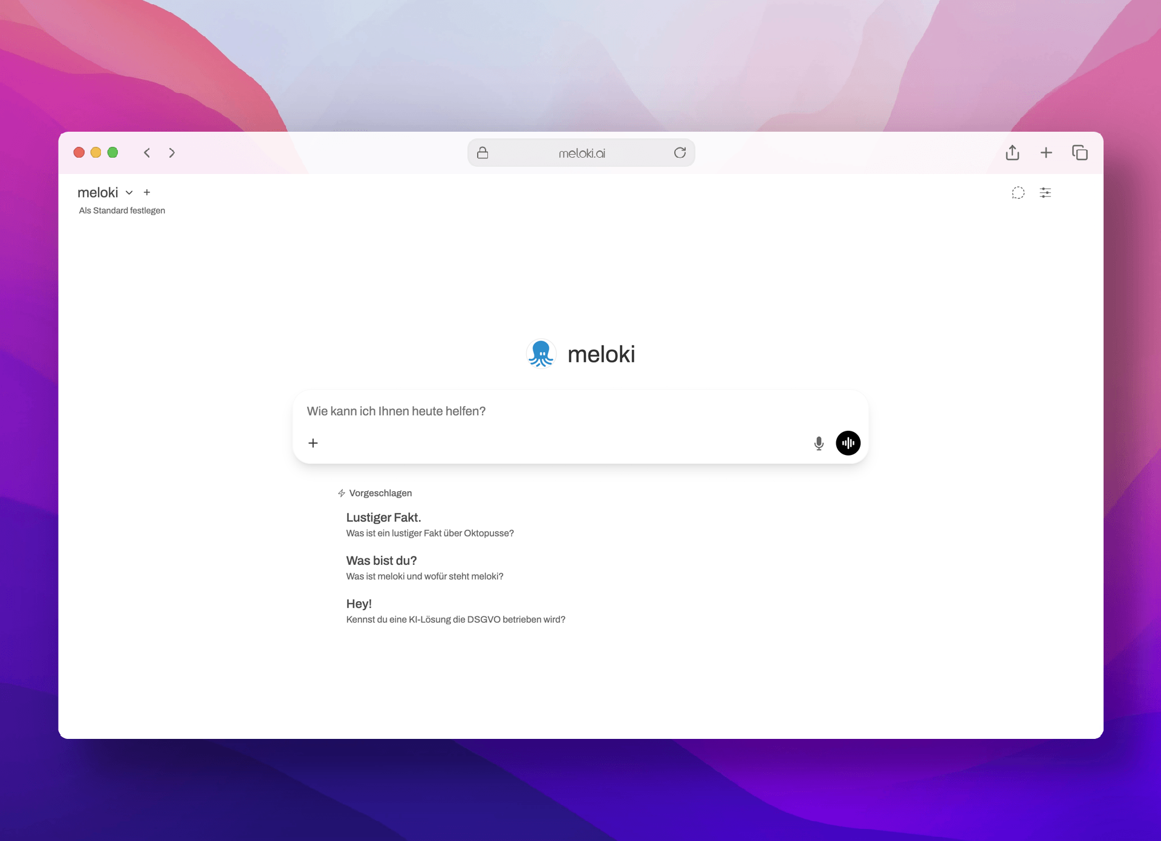Screen dimensions: 1161x841
Task: Toggle temporary chat dashed circle icon
Action: (x=1018, y=193)
